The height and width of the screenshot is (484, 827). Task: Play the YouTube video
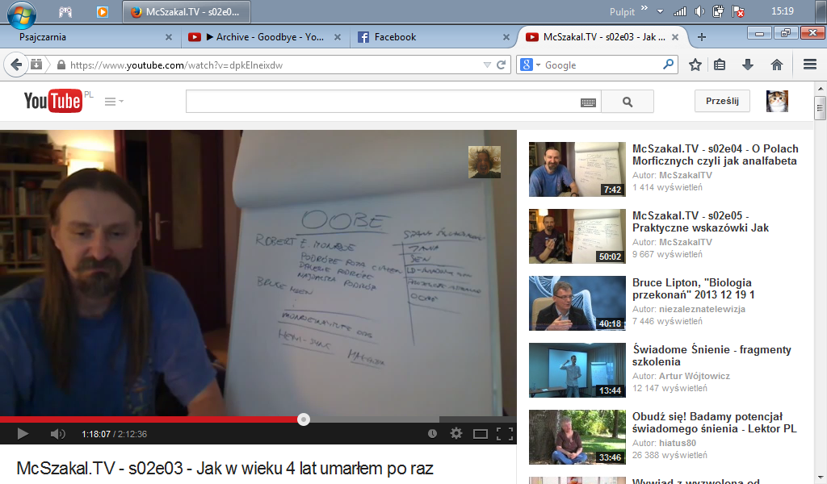pyautogui.click(x=22, y=434)
